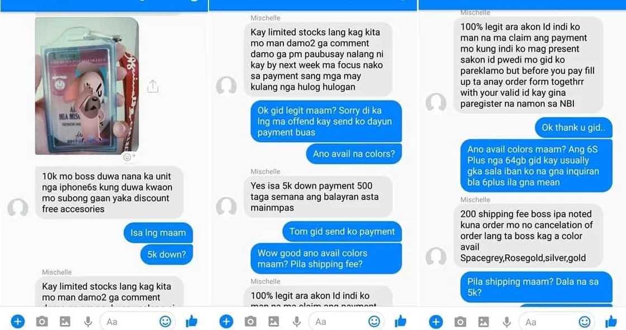Tap the plus icon in the right chat panel
Image resolution: width=626 pixels, height=330 pixels.
435,321
